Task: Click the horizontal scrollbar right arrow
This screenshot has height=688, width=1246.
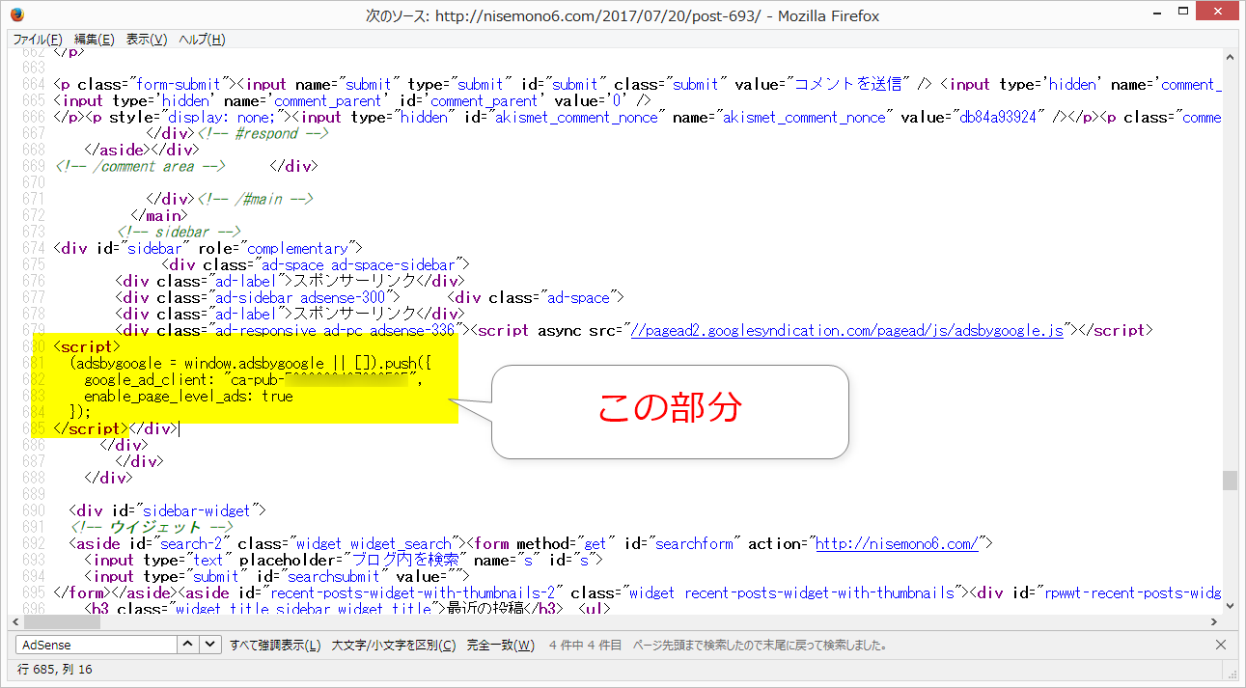Action: 1213,622
